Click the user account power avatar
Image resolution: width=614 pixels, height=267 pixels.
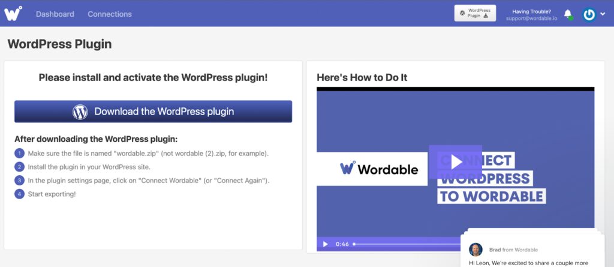pos(589,14)
